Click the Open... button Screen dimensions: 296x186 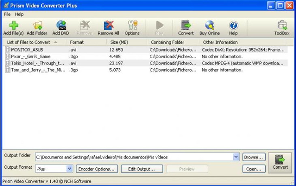[254, 169]
